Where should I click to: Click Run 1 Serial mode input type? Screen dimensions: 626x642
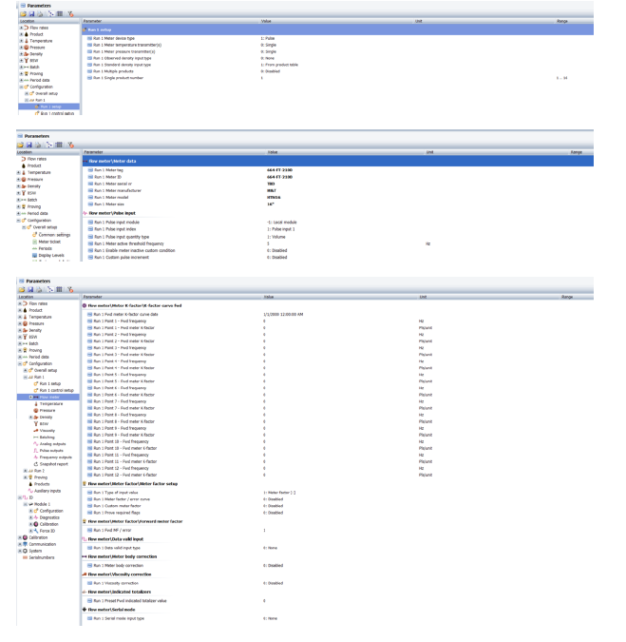119,618
